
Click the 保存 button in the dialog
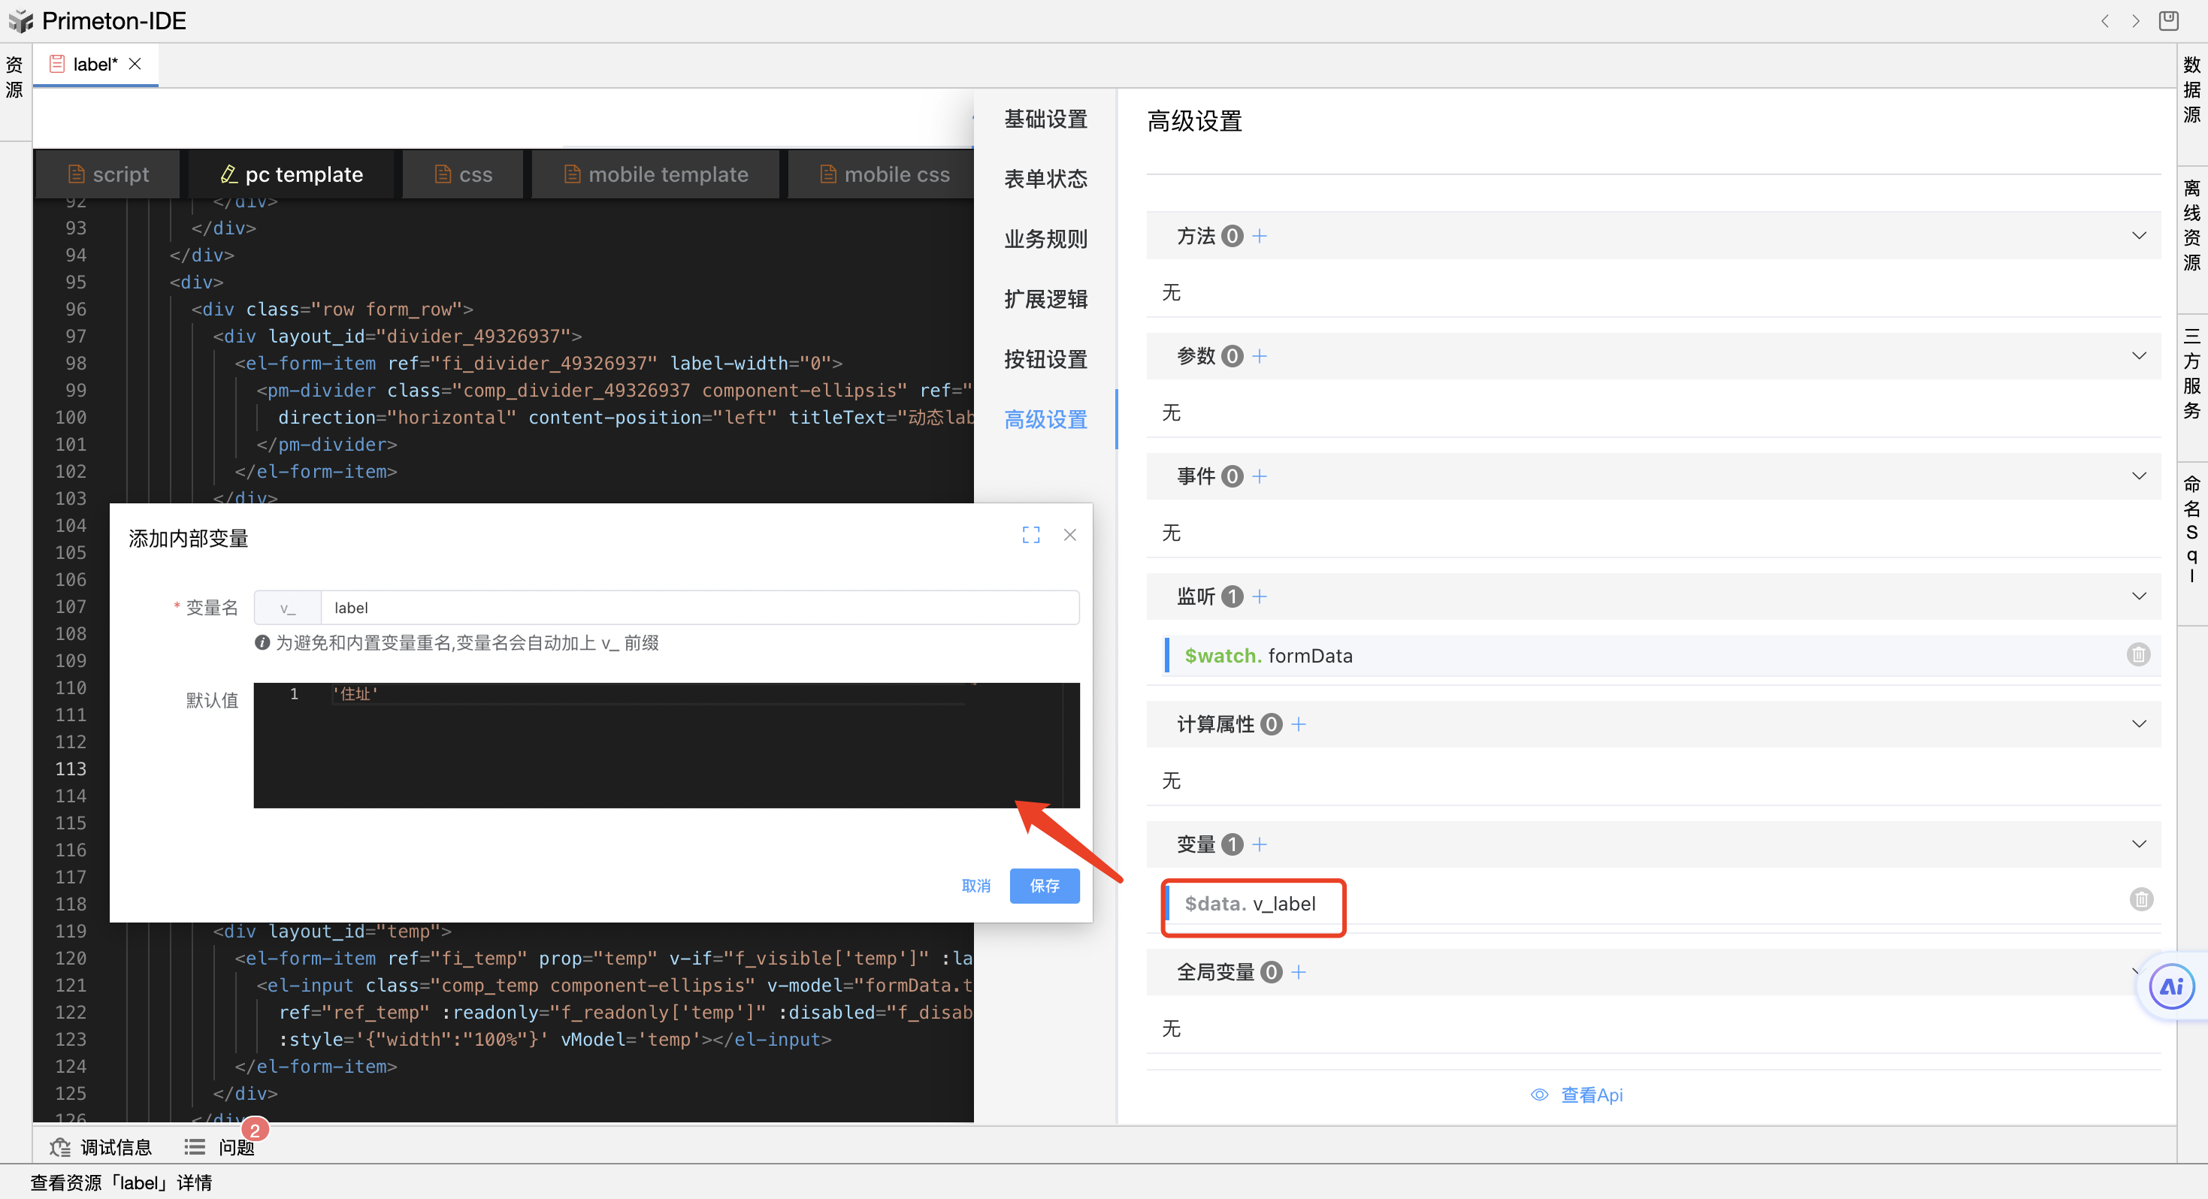click(1043, 885)
